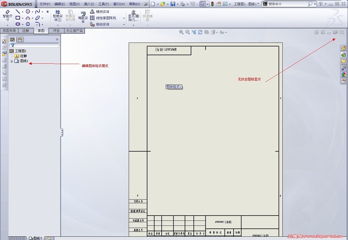Activate Trim Entities (剪裁实体) tool
The height and width of the screenshot is (240, 348).
pyautogui.click(x=58, y=16)
